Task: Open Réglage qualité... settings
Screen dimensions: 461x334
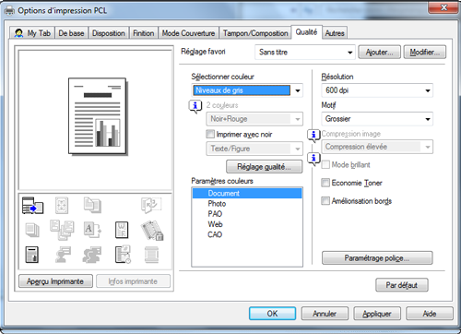Action: tap(265, 167)
